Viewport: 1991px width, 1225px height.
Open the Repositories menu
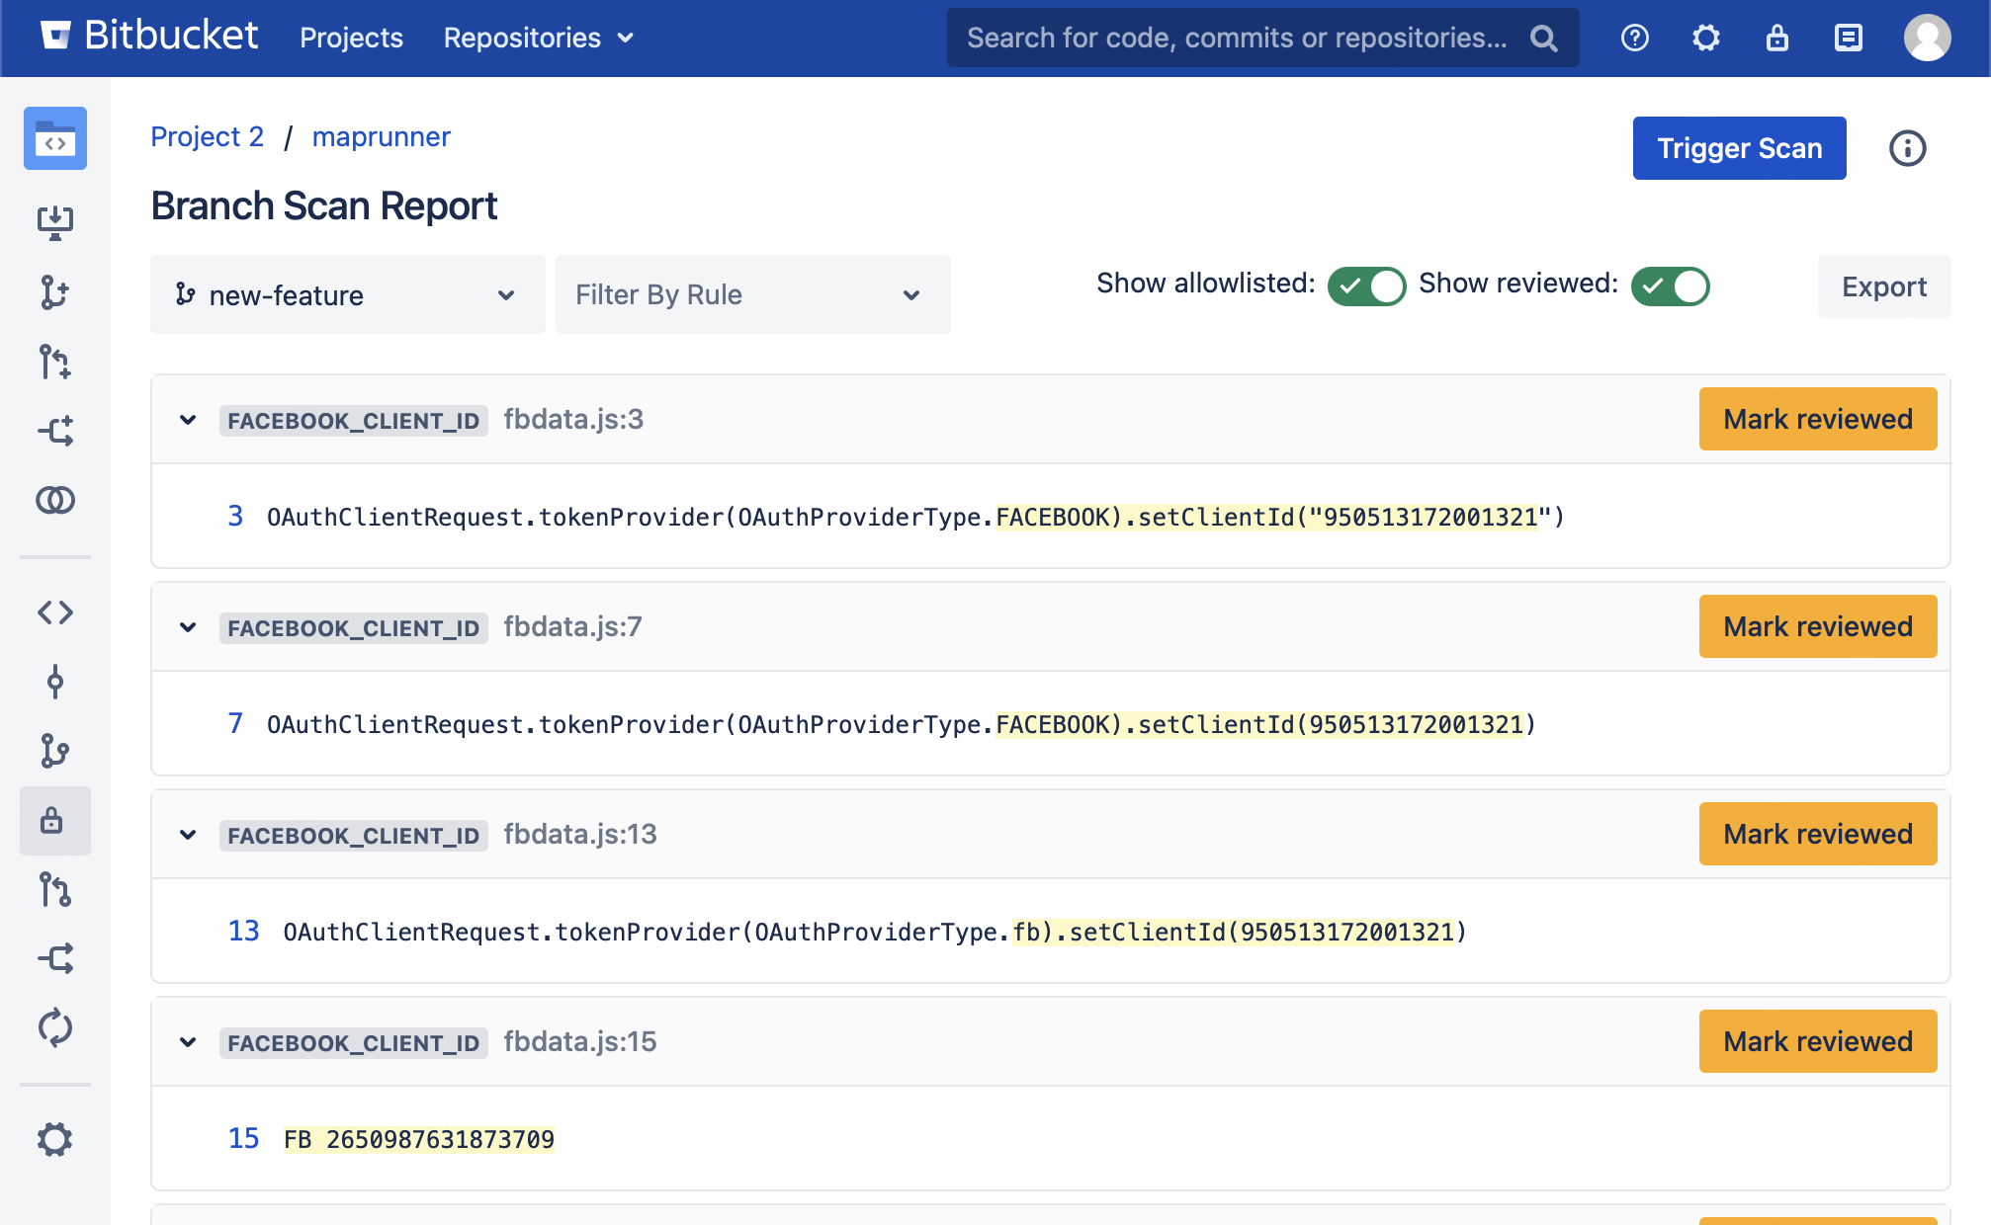pyautogui.click(x=538, y=38)
